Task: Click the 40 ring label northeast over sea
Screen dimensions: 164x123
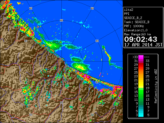Action: point(97,41)
